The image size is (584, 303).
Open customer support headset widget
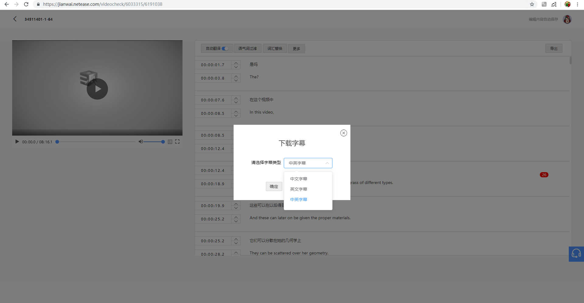point(576,254)
